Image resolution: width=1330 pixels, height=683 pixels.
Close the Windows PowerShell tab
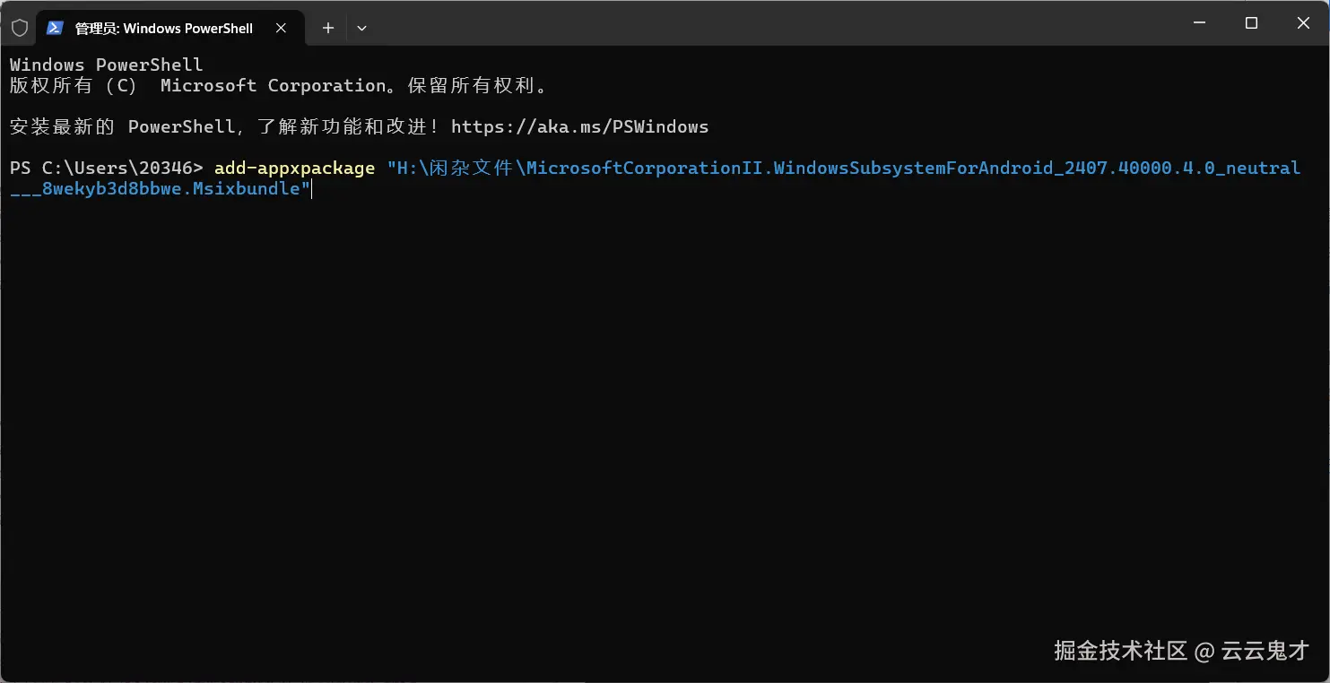(281, 28)
